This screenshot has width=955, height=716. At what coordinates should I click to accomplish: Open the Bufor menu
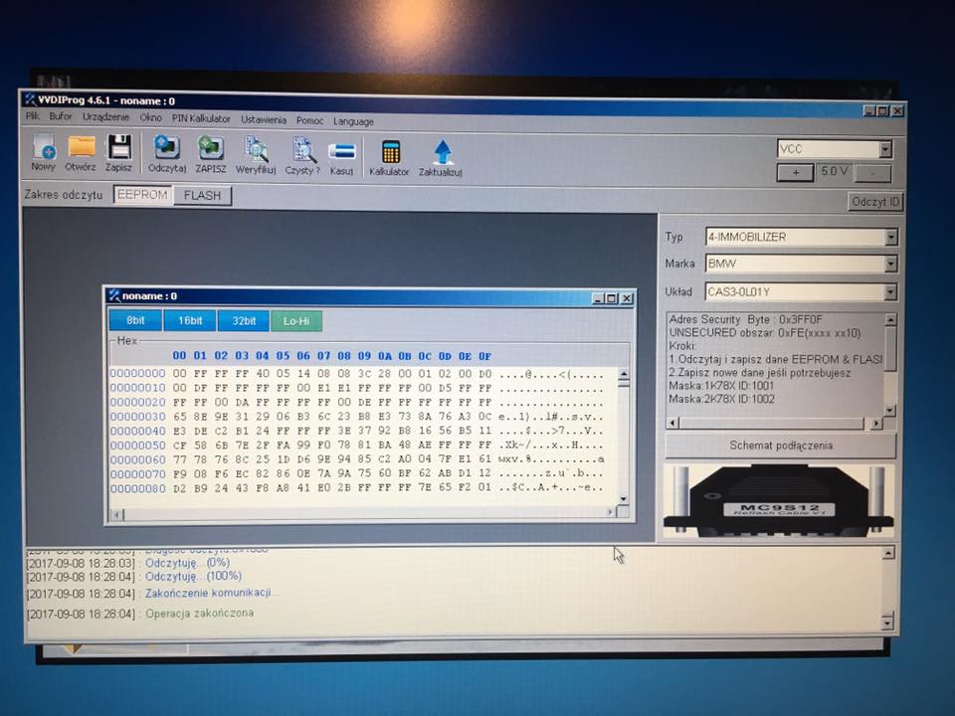click(61, 115)
